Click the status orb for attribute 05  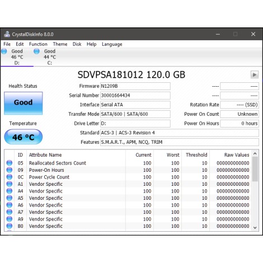10,163
